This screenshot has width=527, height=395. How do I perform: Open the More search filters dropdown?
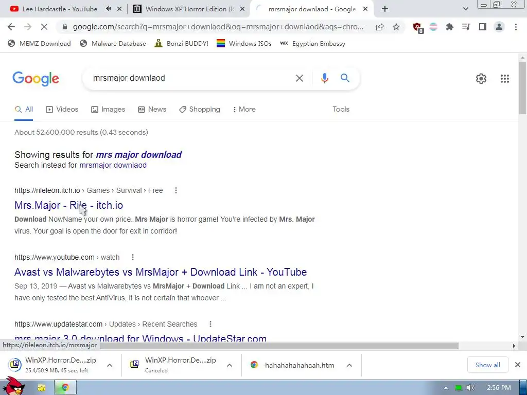coord(244,110)
